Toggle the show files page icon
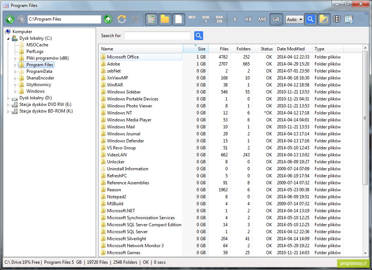 pyautogui.click(x=178, y=19)
